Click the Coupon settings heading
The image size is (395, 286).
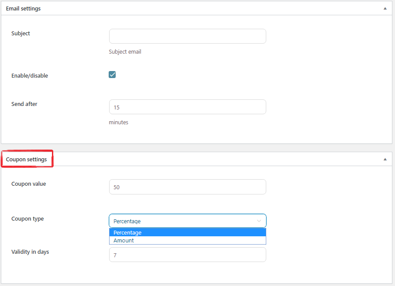coord(27,160)
